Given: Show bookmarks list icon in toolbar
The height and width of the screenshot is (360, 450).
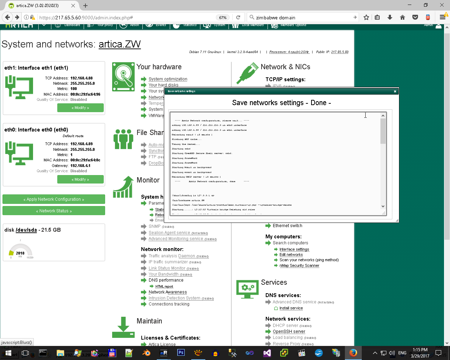Looking at the screenshot, I should click(x=377, y=17).
